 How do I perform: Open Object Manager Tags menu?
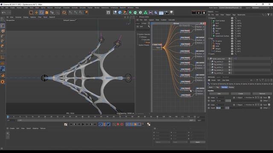pos(234,15)
